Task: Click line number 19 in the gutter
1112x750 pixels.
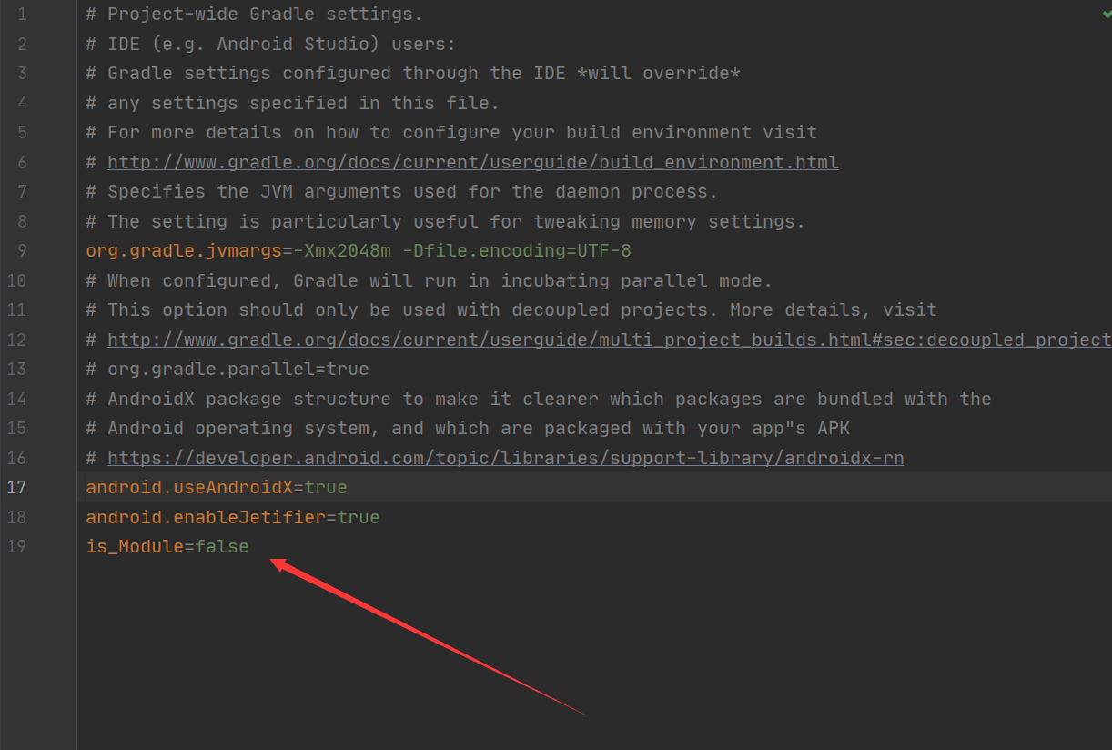Action: tap(16, 546)
